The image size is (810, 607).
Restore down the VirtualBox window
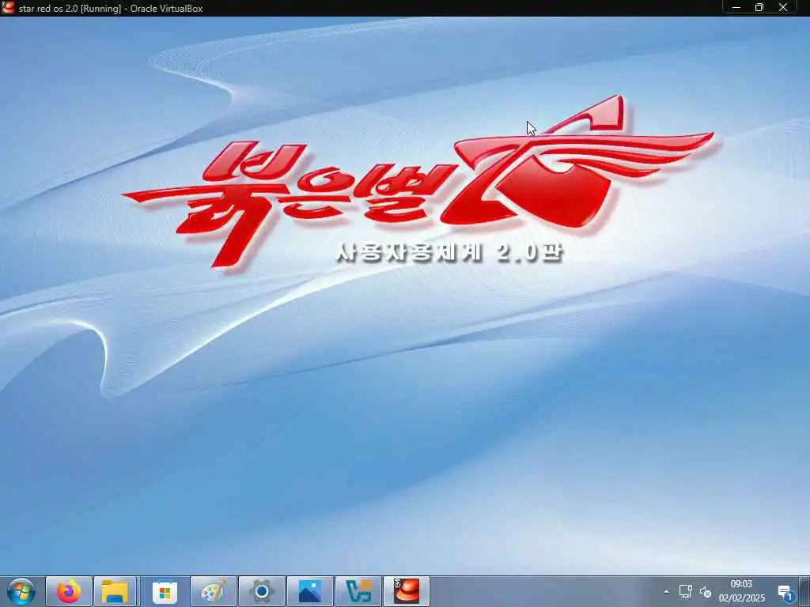click(x=759, y=8)
